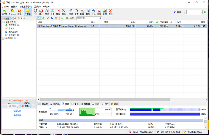Open the 工具(T) menu
The image size is (209, 135).
[37, 7]
